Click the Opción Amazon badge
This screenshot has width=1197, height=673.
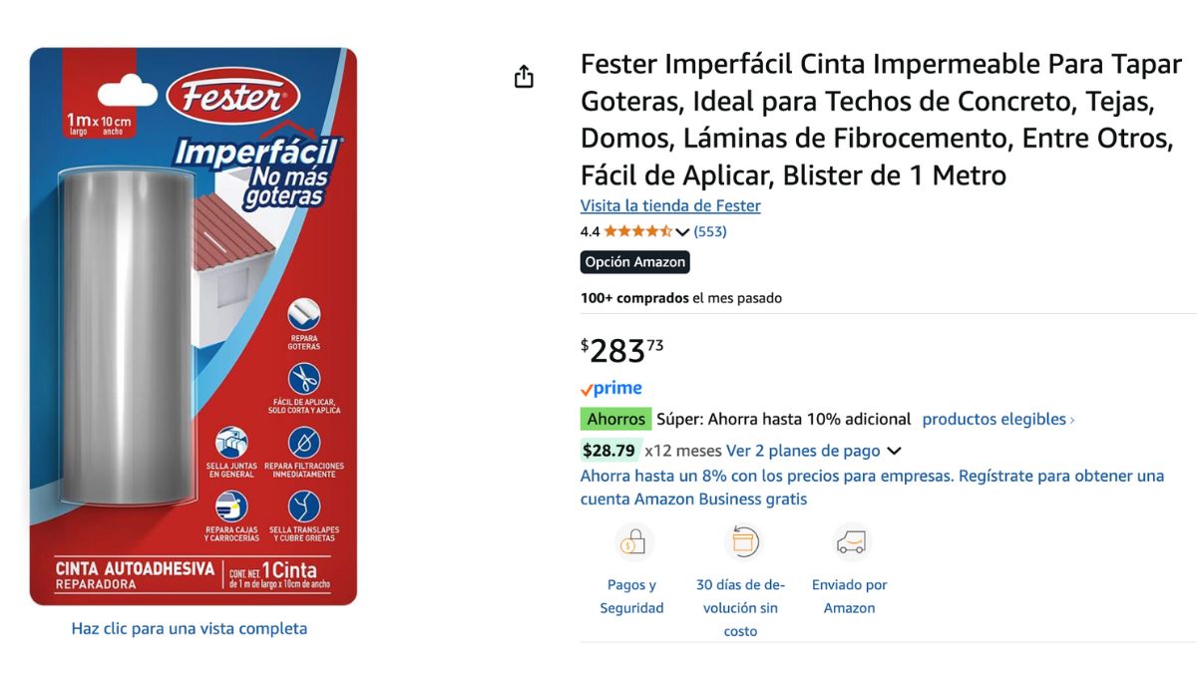635,262
